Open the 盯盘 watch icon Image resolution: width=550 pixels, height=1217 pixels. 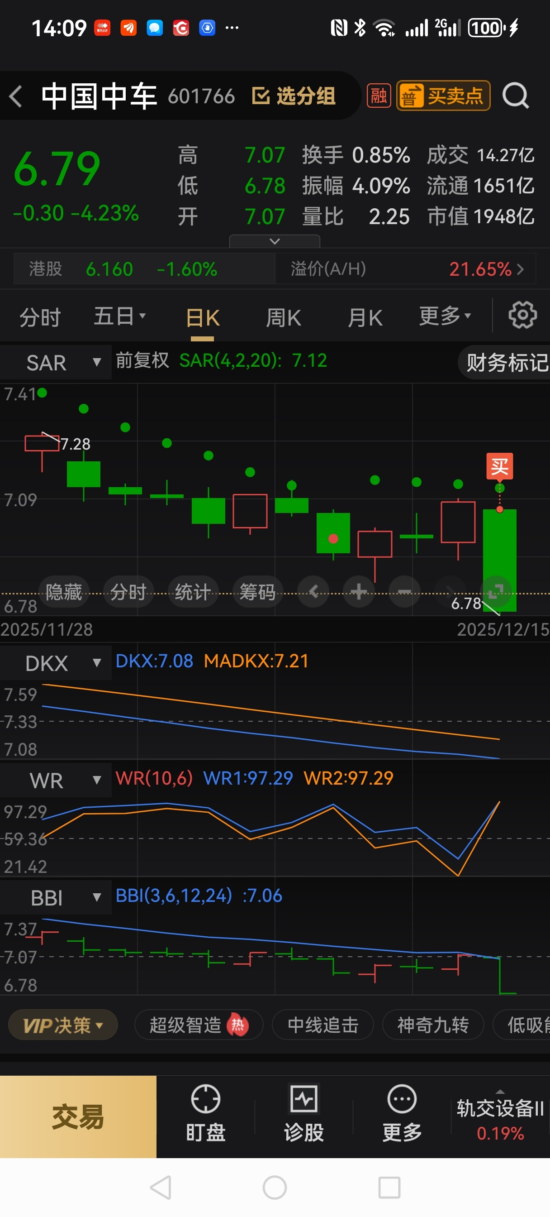tap(205, 1113)
